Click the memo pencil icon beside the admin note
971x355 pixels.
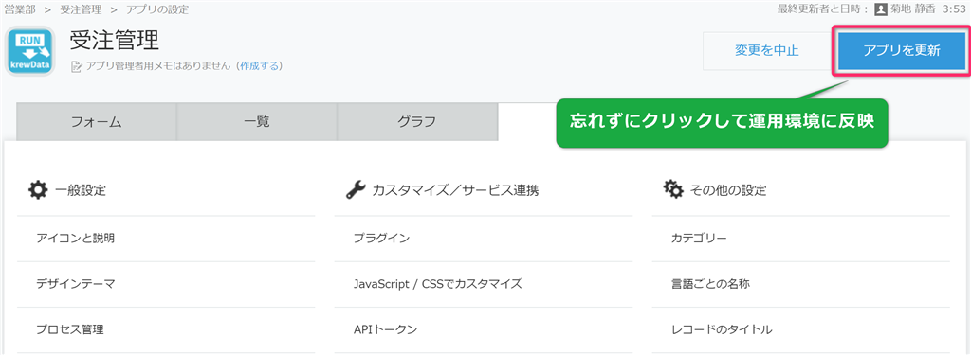[x=77, y=66]
